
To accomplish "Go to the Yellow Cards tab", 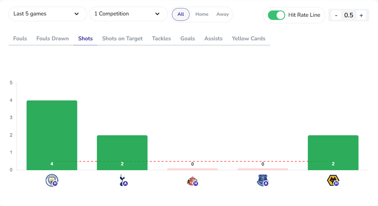I will tap(249, 39).
